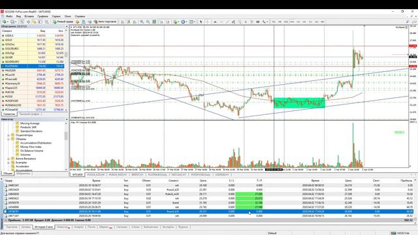418x235 pixels.
Task: Select Money Flow Index in Navigator
Action: 31,147
